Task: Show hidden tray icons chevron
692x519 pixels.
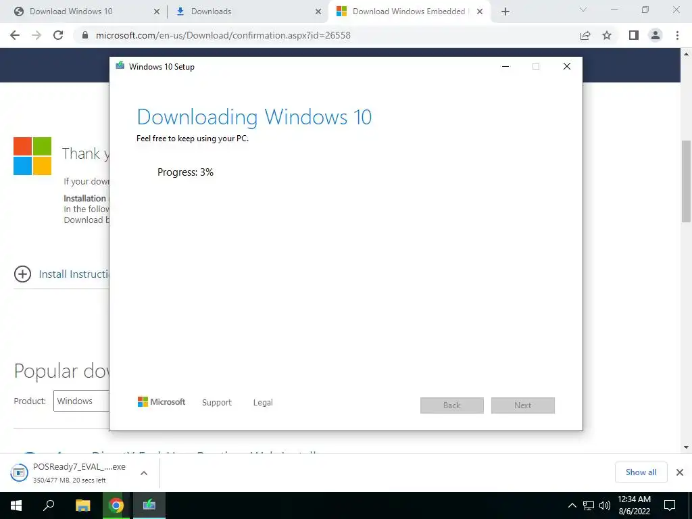Action: pos(572,505)
